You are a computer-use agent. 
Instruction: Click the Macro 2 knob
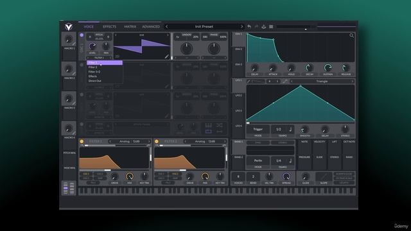(69, 69)
